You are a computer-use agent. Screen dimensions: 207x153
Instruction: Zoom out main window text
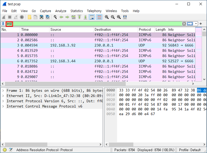pos(113,17)
